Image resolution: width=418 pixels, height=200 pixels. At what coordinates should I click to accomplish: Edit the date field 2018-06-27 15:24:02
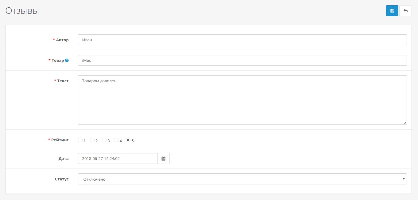pyautogui.click(x=118, y=158)
